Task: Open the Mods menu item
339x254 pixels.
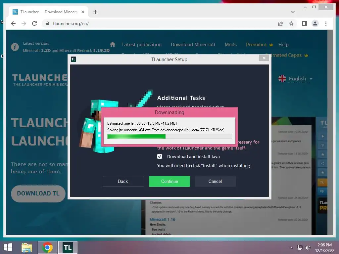Action: (230, 45)
